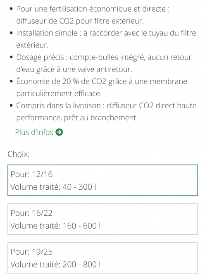Viewport: 205px width, 279px height.
Task: Click the Volume traité: 40 - 300 l text
Action: (x=53, y=187)
